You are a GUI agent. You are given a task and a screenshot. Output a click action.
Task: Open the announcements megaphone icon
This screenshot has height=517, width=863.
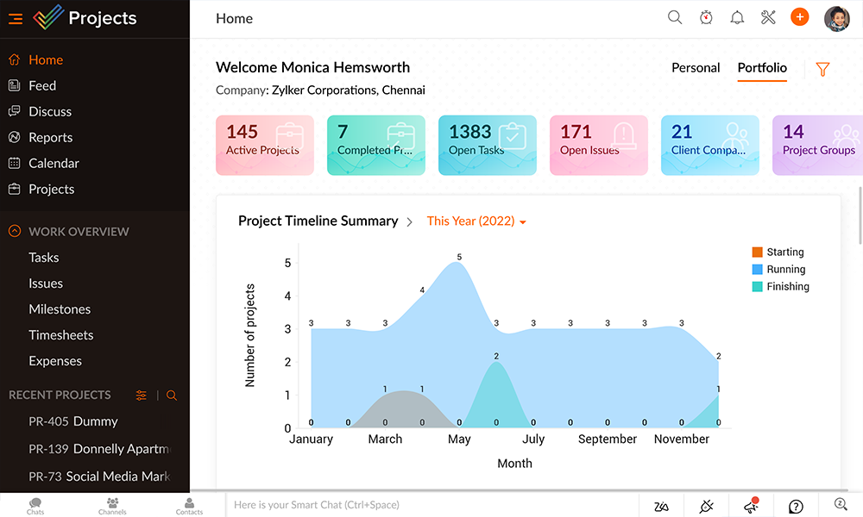click(x=751, y=507)
